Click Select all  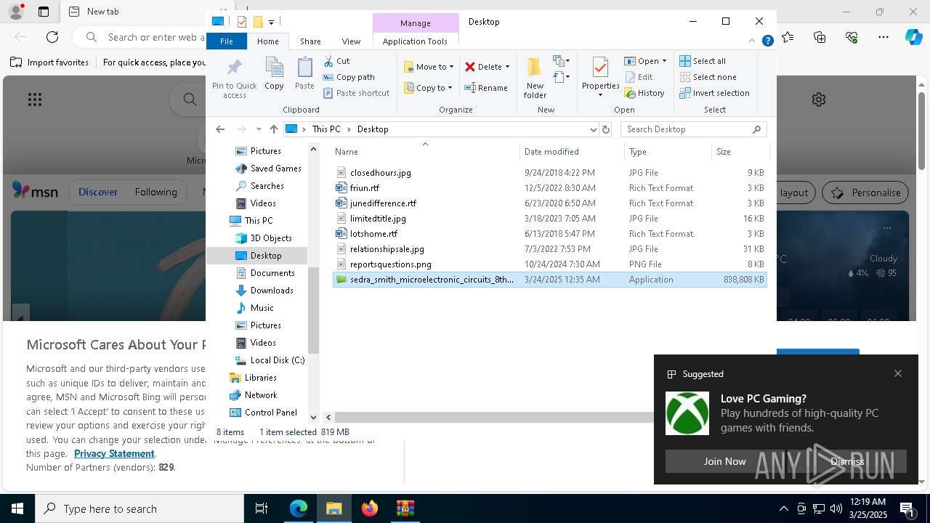pyautogui.click(x=703, y=61)
